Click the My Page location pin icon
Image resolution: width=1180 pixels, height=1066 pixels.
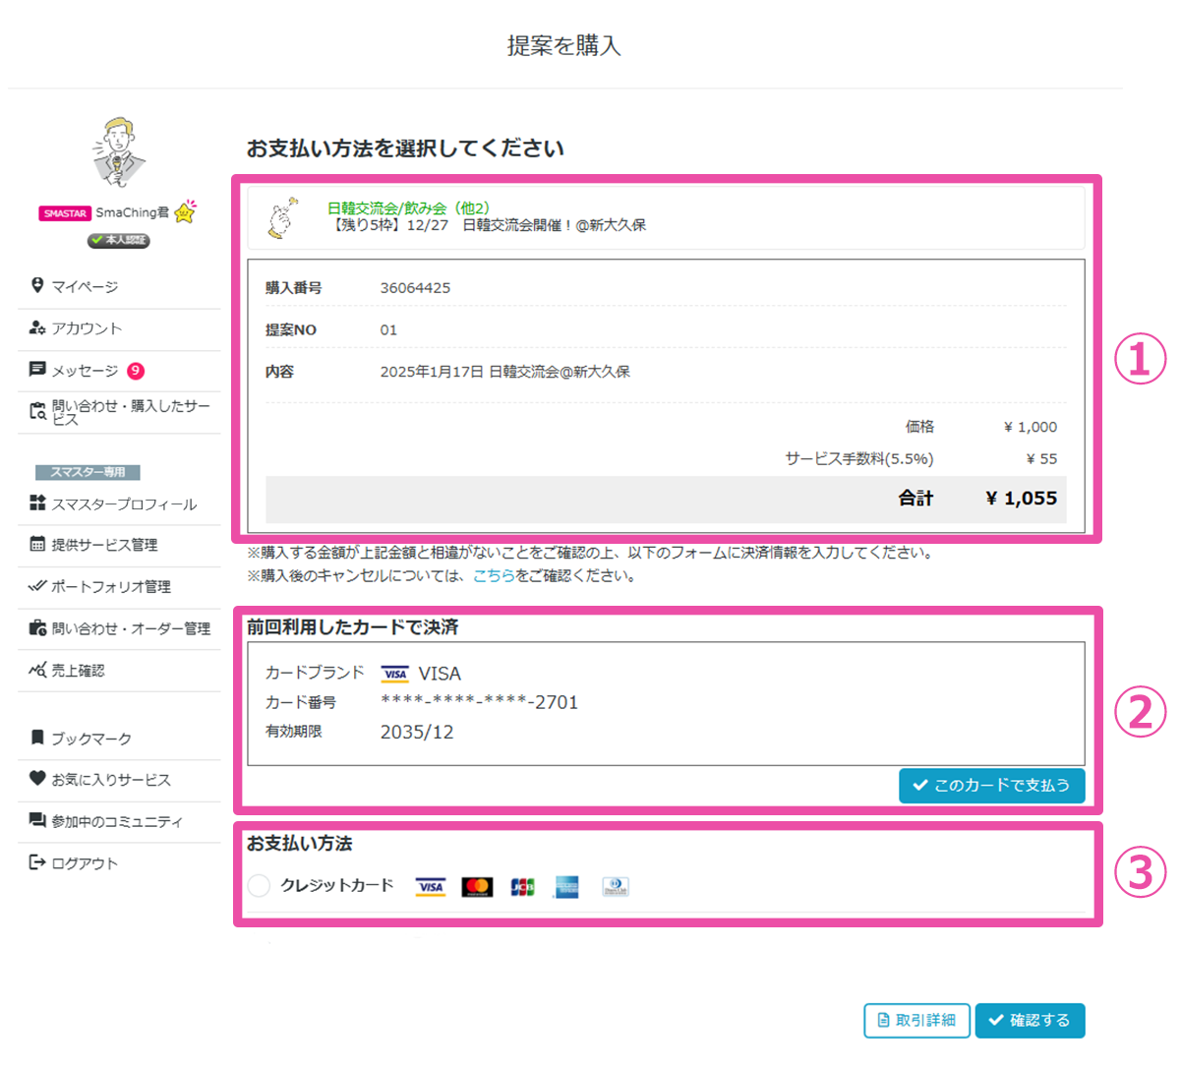click(x=37, y=285)
